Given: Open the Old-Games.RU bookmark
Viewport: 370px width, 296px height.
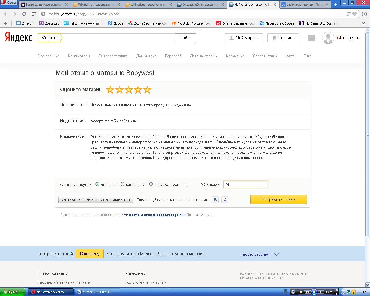Looking at the screenshot, I should 319,23.
